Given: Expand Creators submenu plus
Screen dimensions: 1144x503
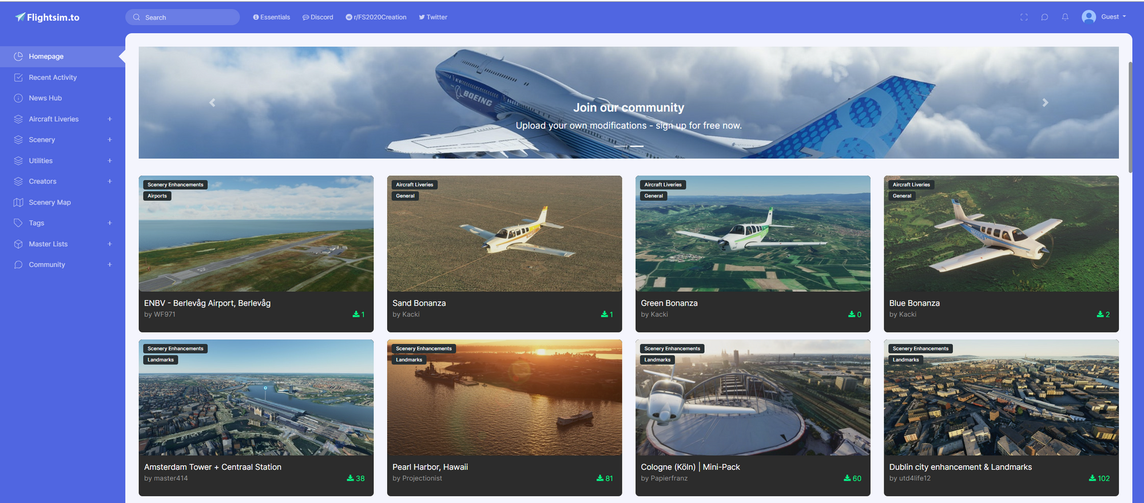Looking at the screenshot, I should 110,181.
